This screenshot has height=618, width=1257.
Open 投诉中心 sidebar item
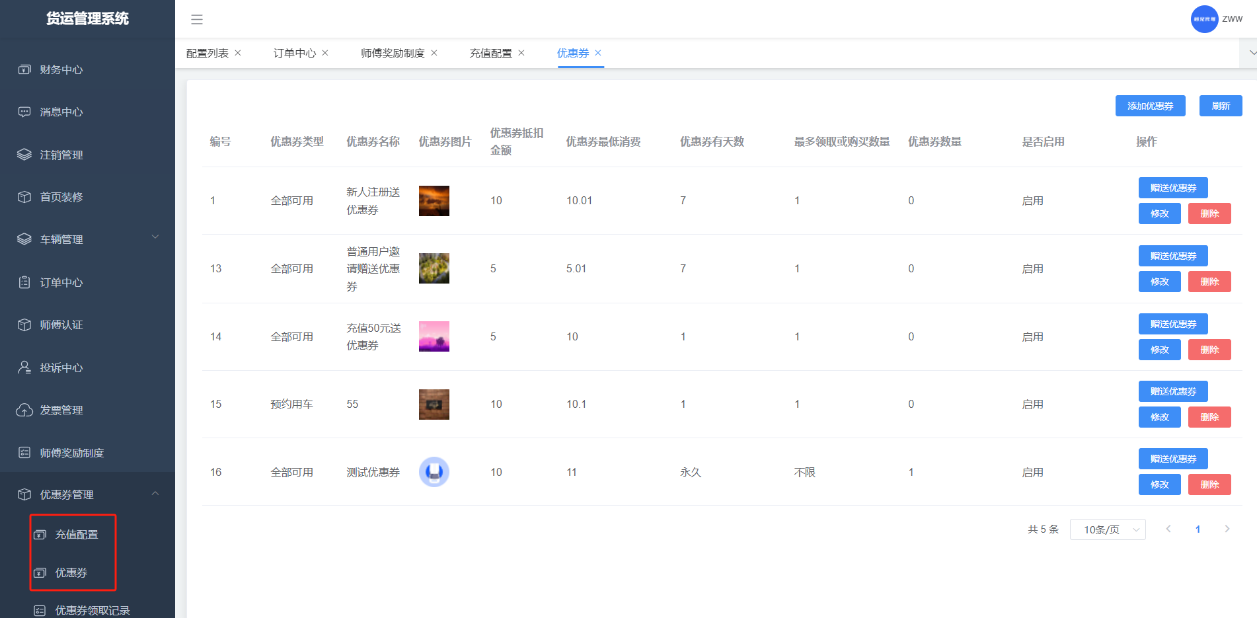point(61,367)
